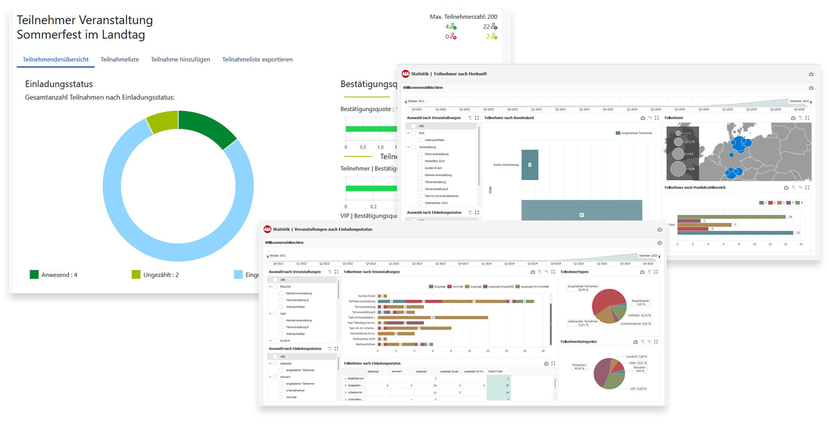
Task: Undo changes in Teilnehmer nach Veranstaltungen chart
Action: (546, 272)
